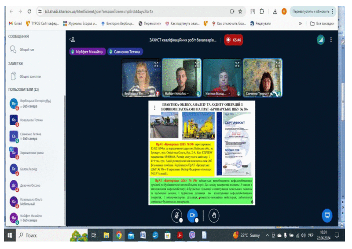Click the camera permission icon in address bar
Screen dimensions: 352x249
(x=232, y=11)
